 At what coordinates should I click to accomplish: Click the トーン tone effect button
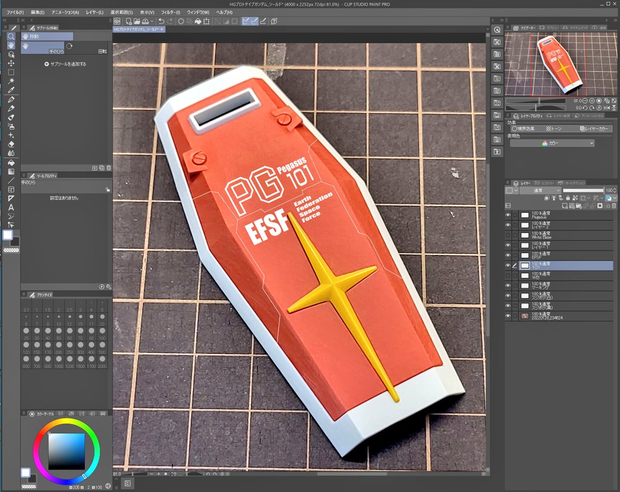[554, 128]
